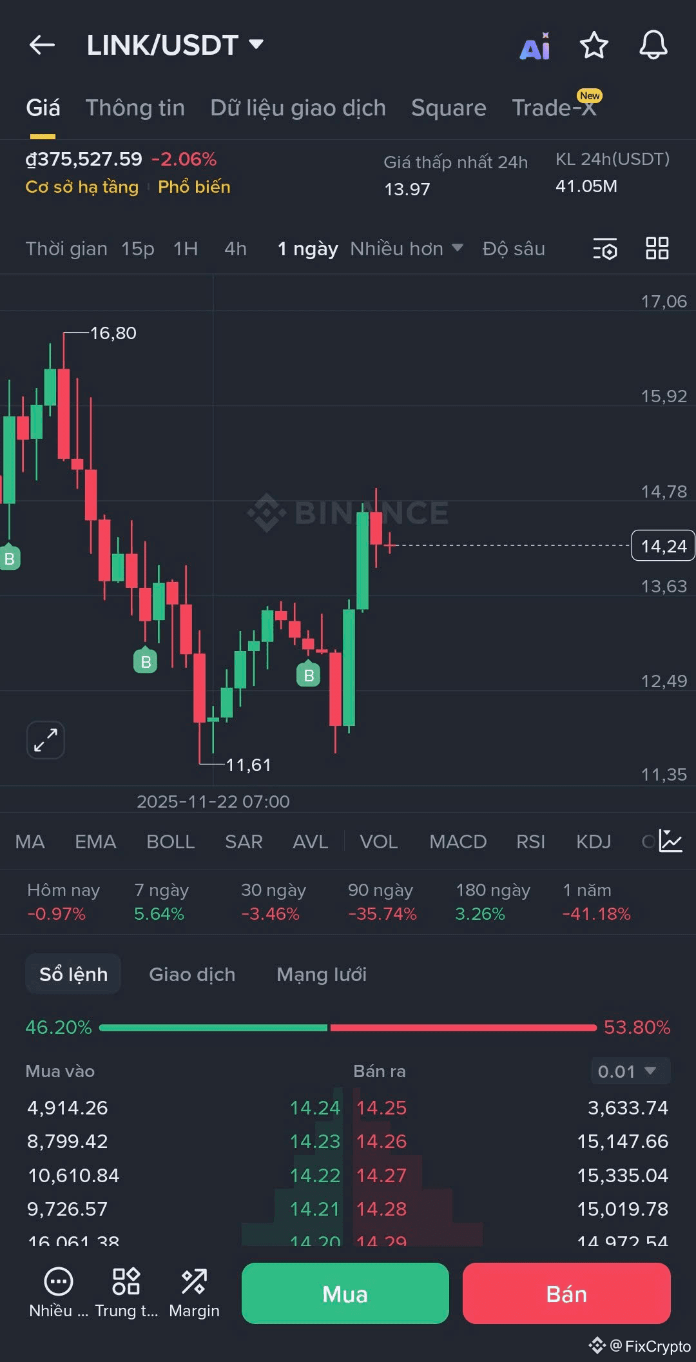Tap the Cơ sở hạ tầng tag
696x1362 pixels.
click(82, 187)
